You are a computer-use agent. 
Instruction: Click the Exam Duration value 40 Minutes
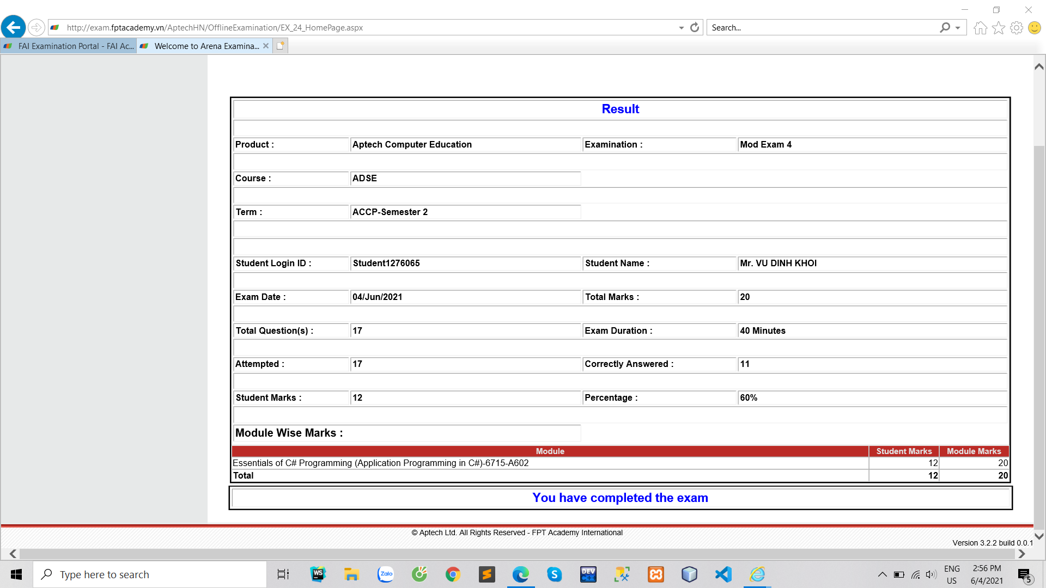[763, 331]
